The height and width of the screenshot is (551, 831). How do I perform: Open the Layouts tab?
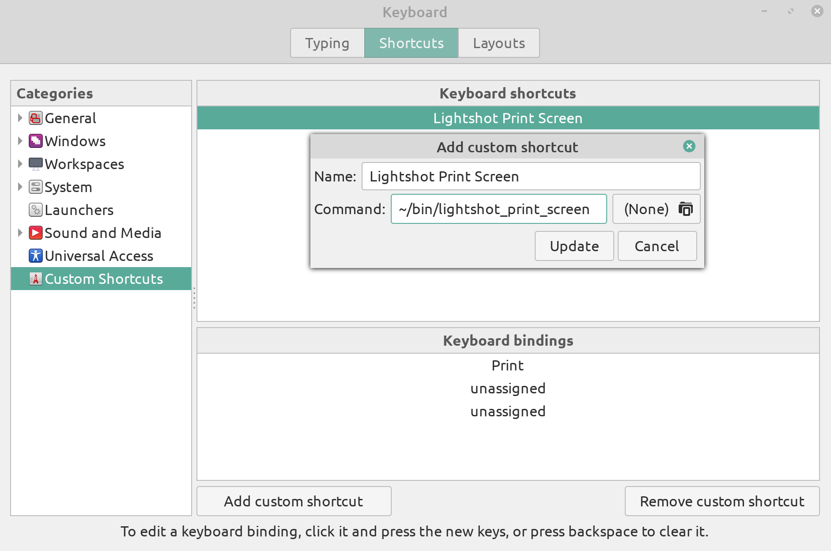pos(499,43)
